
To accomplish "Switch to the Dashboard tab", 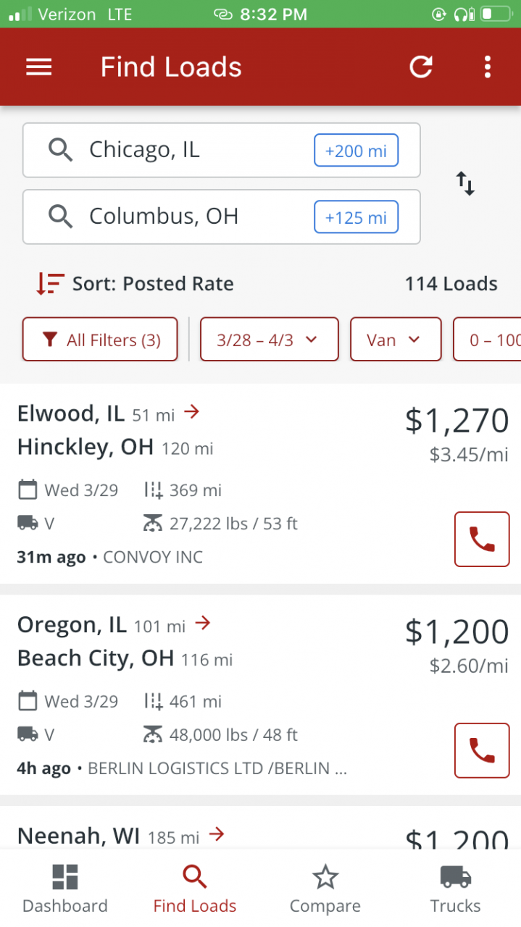I will coord(65,889).
